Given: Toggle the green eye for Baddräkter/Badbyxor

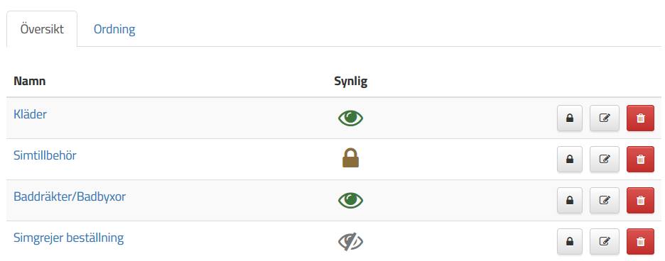Looking at the screenshot, I should tap(351, 201).
